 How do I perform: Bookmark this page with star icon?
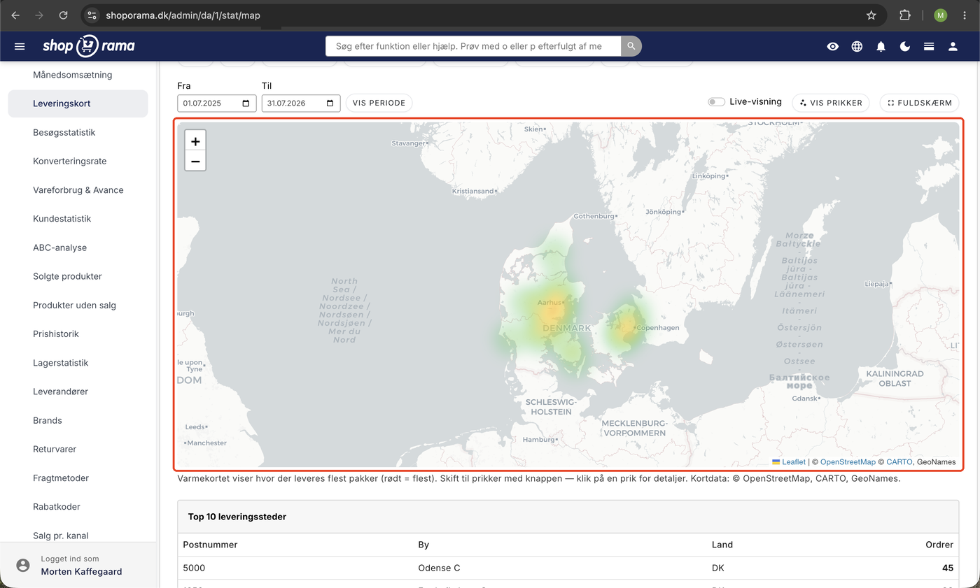(x=871, y=15)
